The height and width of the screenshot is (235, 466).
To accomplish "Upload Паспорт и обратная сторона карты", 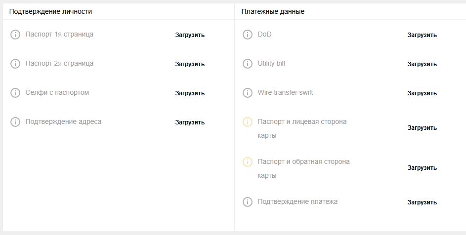I will [422, 168].
